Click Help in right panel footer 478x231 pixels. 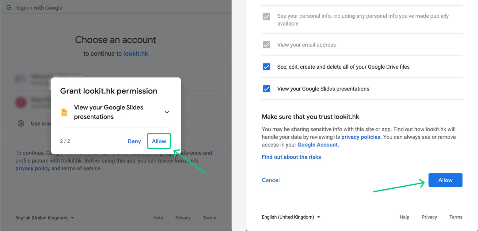coord(404,217)
